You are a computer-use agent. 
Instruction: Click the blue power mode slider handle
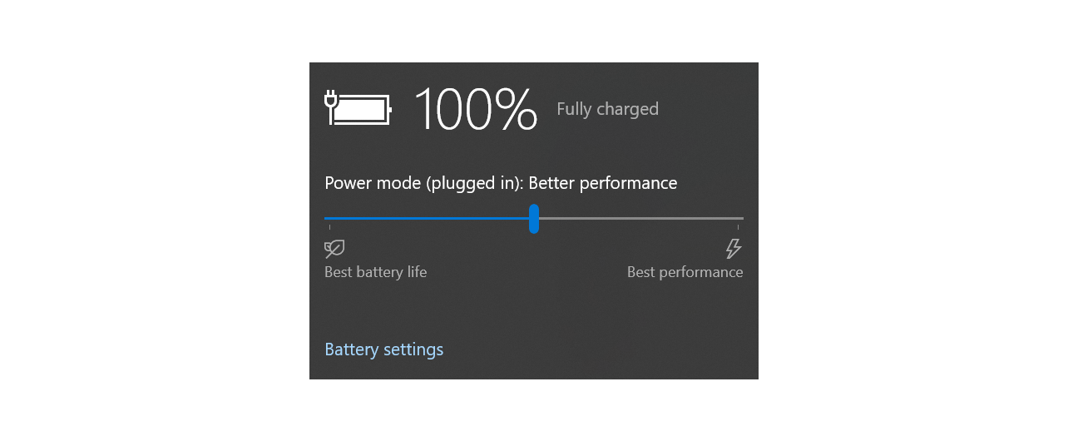tap(534, 219)
